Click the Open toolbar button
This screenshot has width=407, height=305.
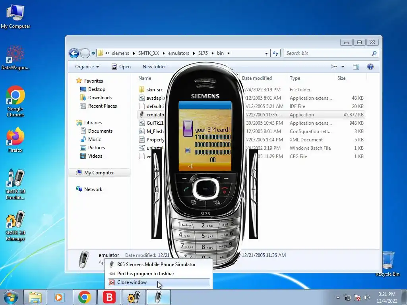tap(121, 67)
